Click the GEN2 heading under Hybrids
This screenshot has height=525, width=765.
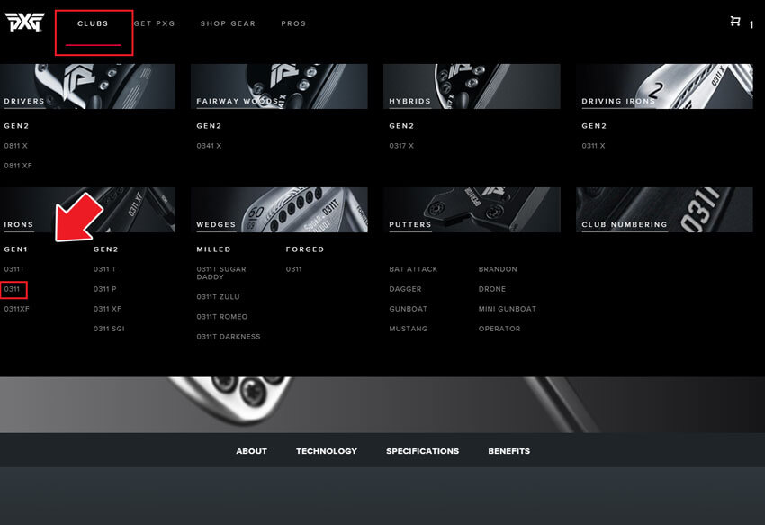401,125
